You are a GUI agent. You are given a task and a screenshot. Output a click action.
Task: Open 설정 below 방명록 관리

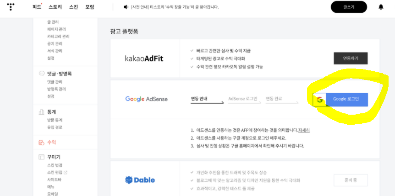(x=50, y=96)
